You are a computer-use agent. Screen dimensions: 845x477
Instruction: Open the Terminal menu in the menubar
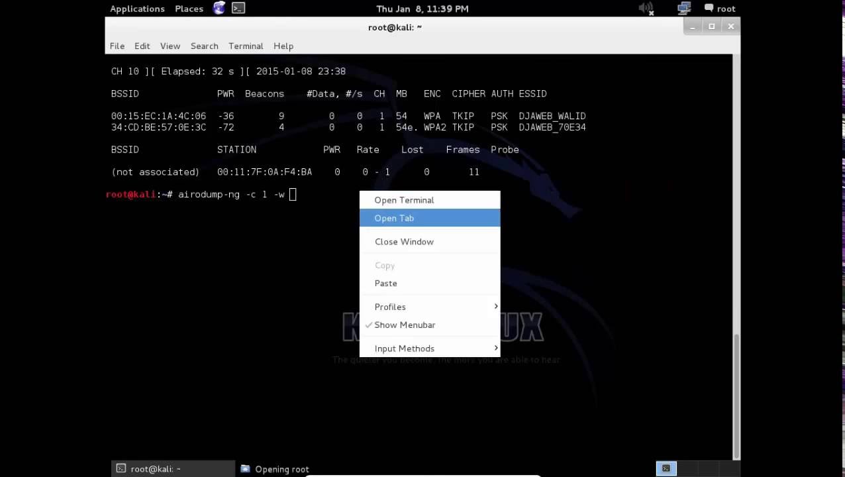(246, 46)
